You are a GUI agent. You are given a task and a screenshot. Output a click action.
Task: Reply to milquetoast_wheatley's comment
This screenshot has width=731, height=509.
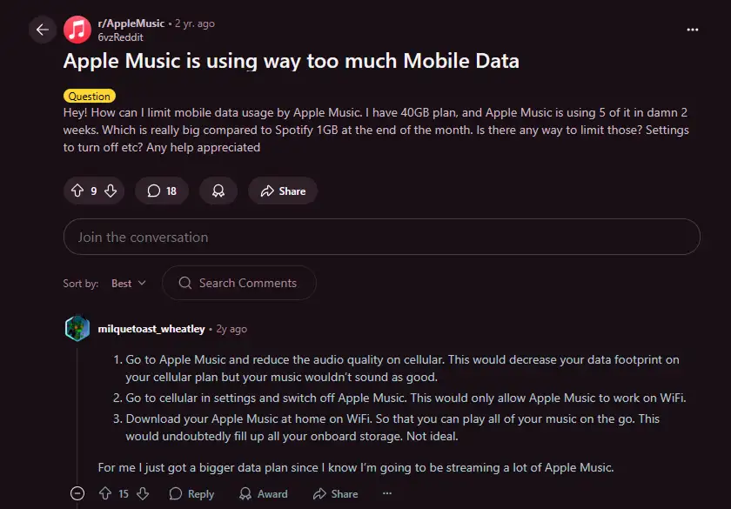191,493
